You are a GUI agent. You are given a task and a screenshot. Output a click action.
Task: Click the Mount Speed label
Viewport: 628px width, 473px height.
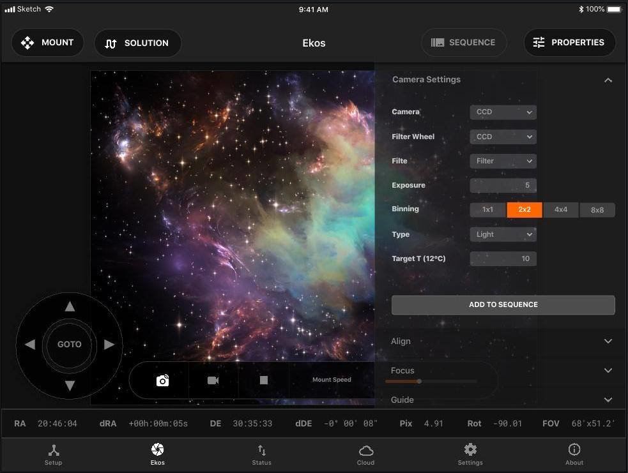click(x=332, y=380)
